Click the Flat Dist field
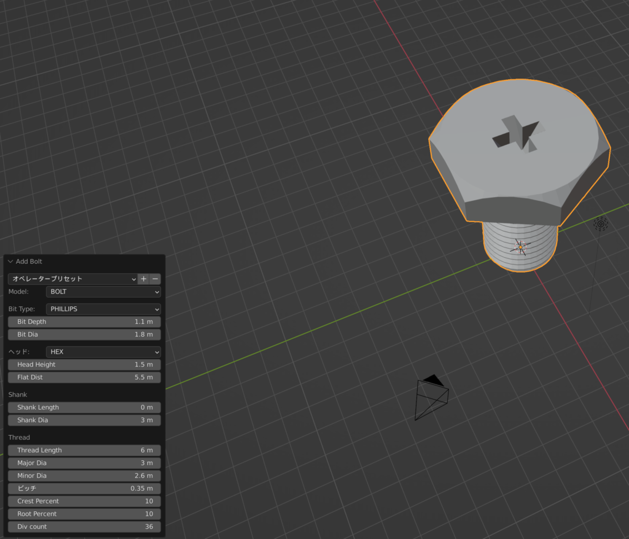 (85, 378)
